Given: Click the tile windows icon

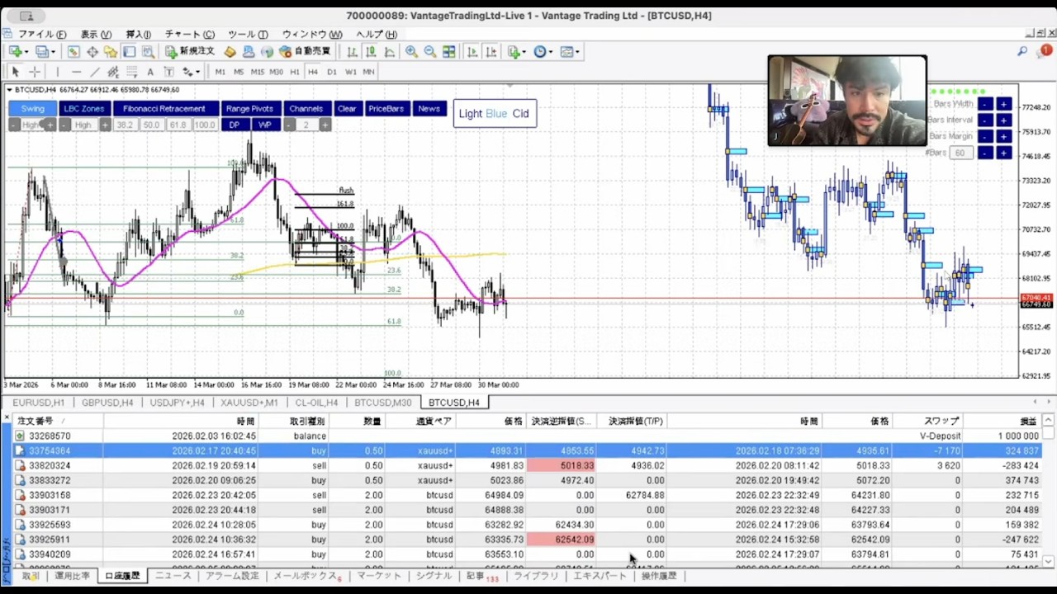Looking at the screenshot, I should [x=449, y=51].
